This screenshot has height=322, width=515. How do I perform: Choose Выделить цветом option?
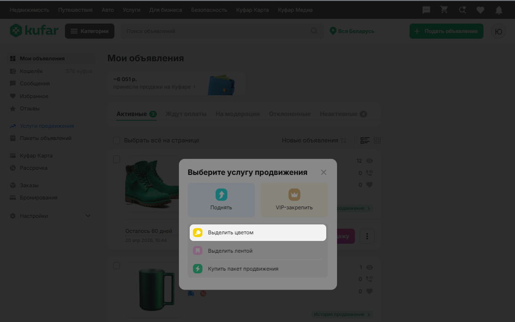258,232
